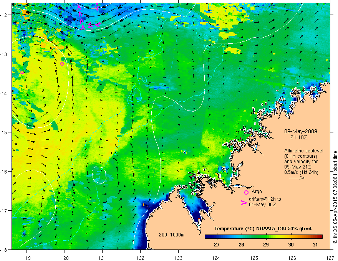The image size is (338, 261).
Task: Click the latitude axis label '-17'
Action: coord(4,211)
